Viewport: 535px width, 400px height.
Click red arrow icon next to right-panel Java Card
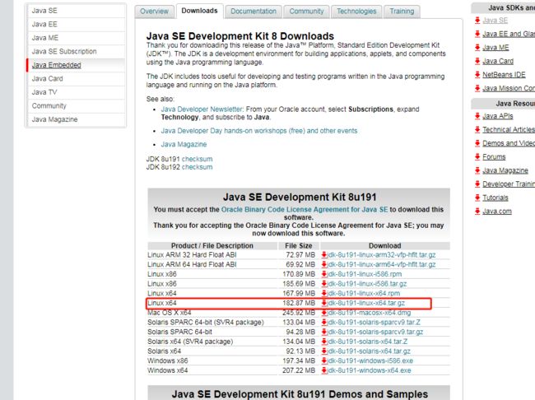[x=477, y=61]
